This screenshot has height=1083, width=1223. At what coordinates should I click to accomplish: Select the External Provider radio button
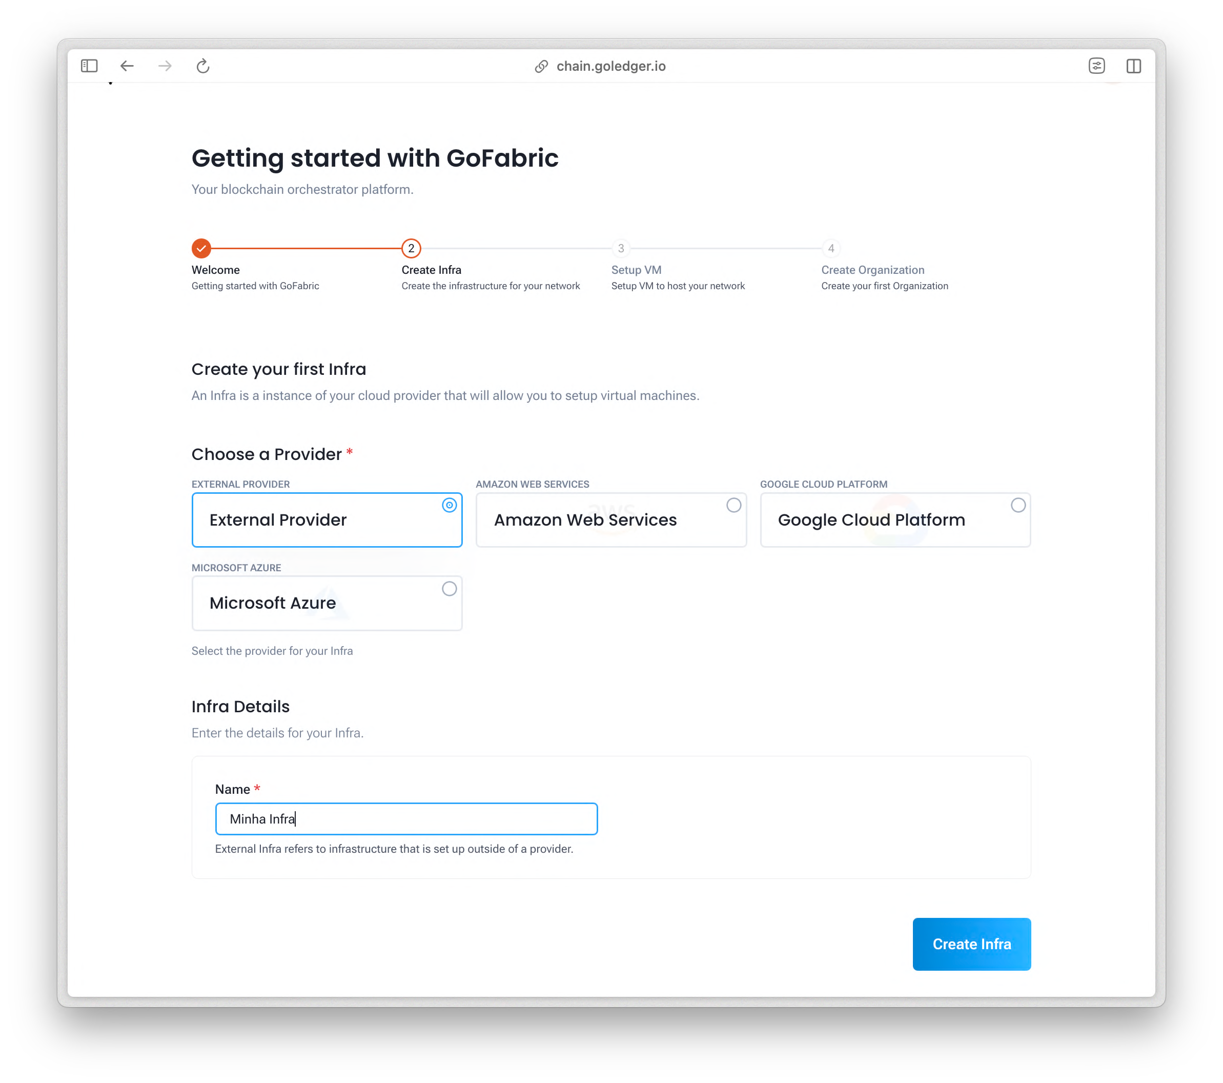pyautogui.click(x=450, y=505)
